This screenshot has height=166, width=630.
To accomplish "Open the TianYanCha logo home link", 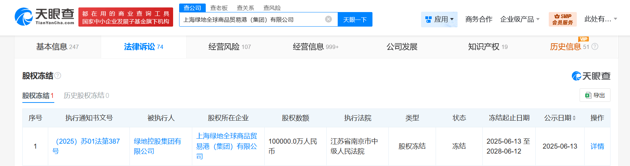I will coord(44,17).
